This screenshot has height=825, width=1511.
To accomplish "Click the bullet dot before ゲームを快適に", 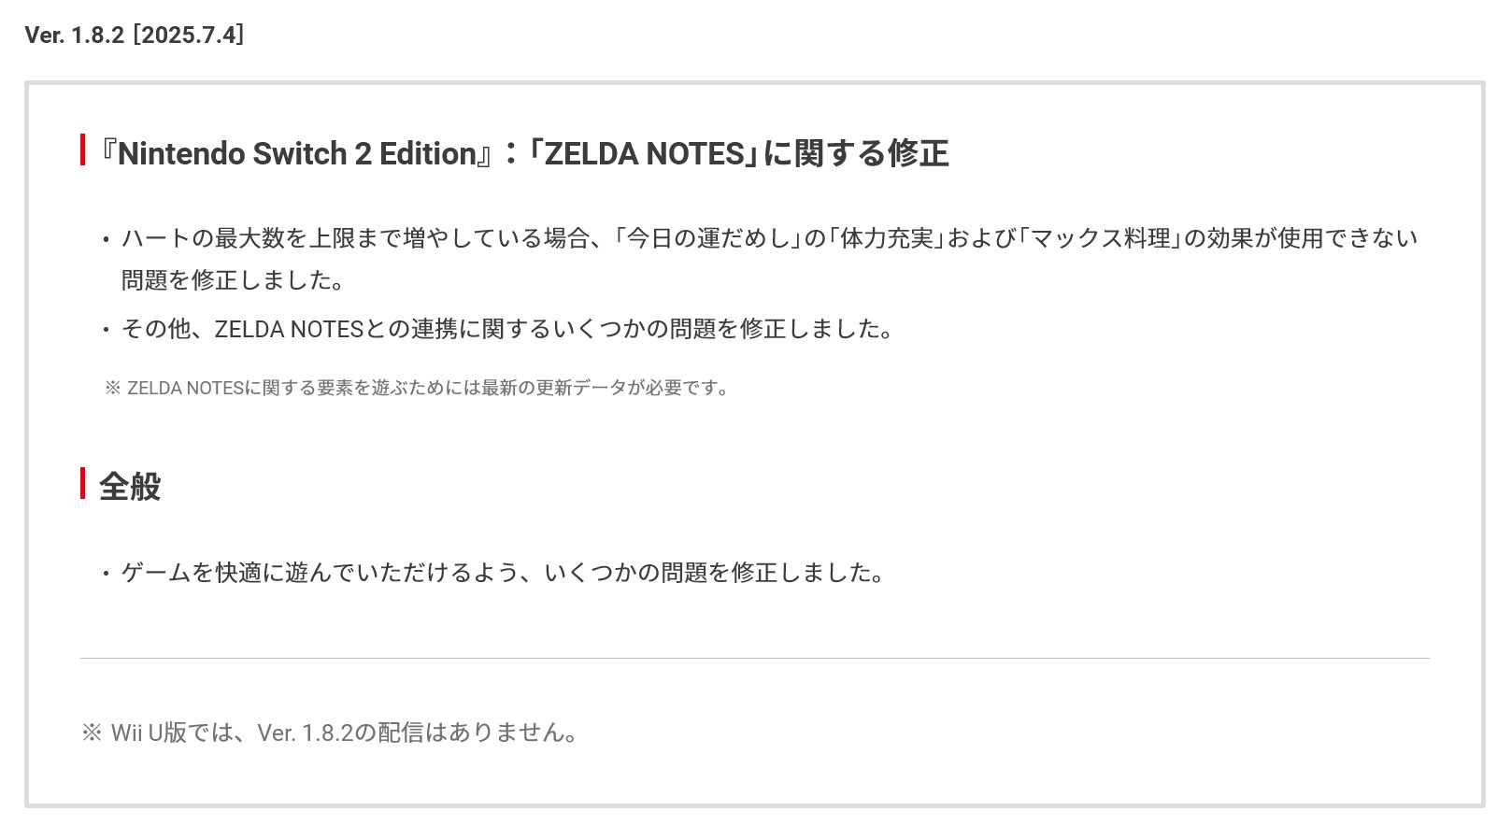I will pyautogui.click(x=107, y=574).
